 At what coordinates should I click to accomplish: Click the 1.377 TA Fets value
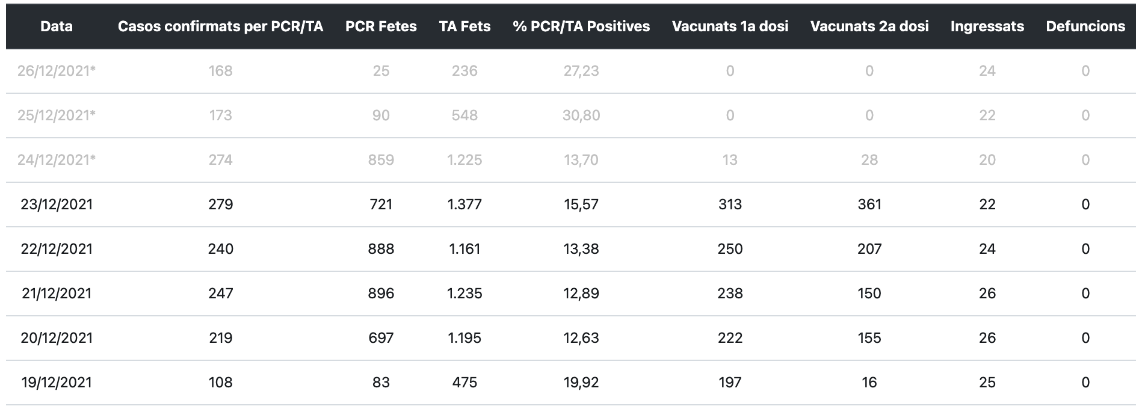(465, 204)
